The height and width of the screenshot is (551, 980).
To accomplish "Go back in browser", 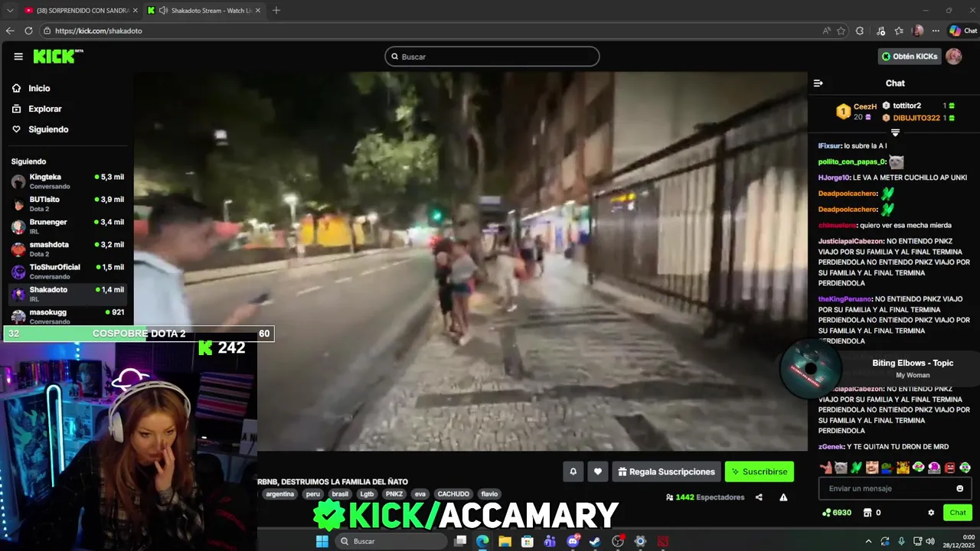I will point(10,31).
